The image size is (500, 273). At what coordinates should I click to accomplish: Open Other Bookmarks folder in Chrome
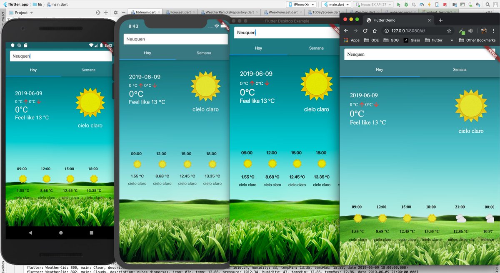[477, 40]
